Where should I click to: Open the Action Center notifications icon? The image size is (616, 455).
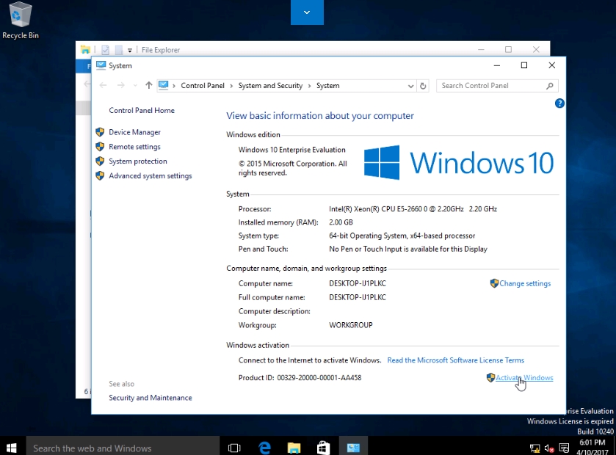coord(564,448)
